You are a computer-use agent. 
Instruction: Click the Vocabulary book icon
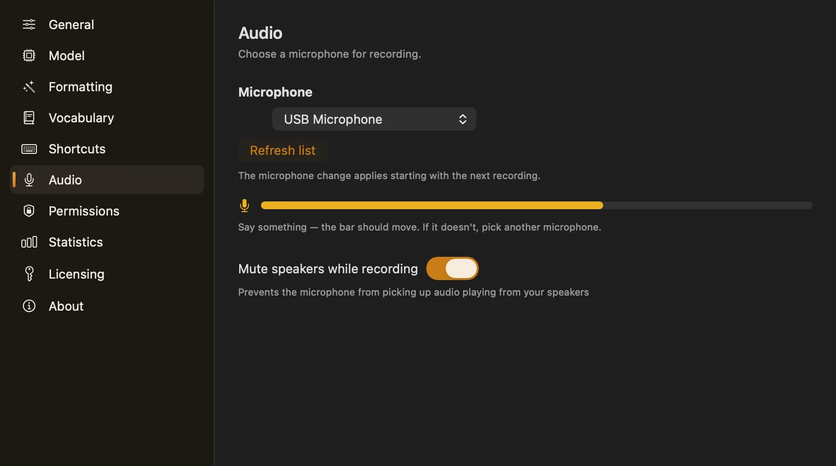(x=29, y=117)
